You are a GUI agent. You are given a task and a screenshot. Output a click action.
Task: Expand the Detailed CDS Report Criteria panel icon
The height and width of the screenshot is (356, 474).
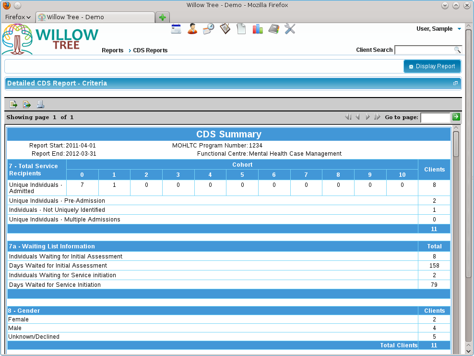click(x=456, y=83)
